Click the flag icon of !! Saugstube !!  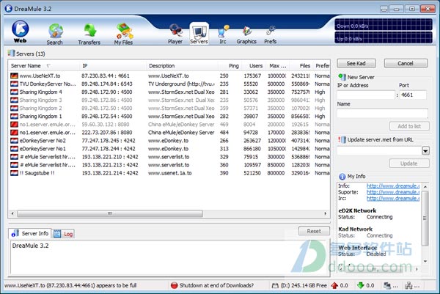14,173
